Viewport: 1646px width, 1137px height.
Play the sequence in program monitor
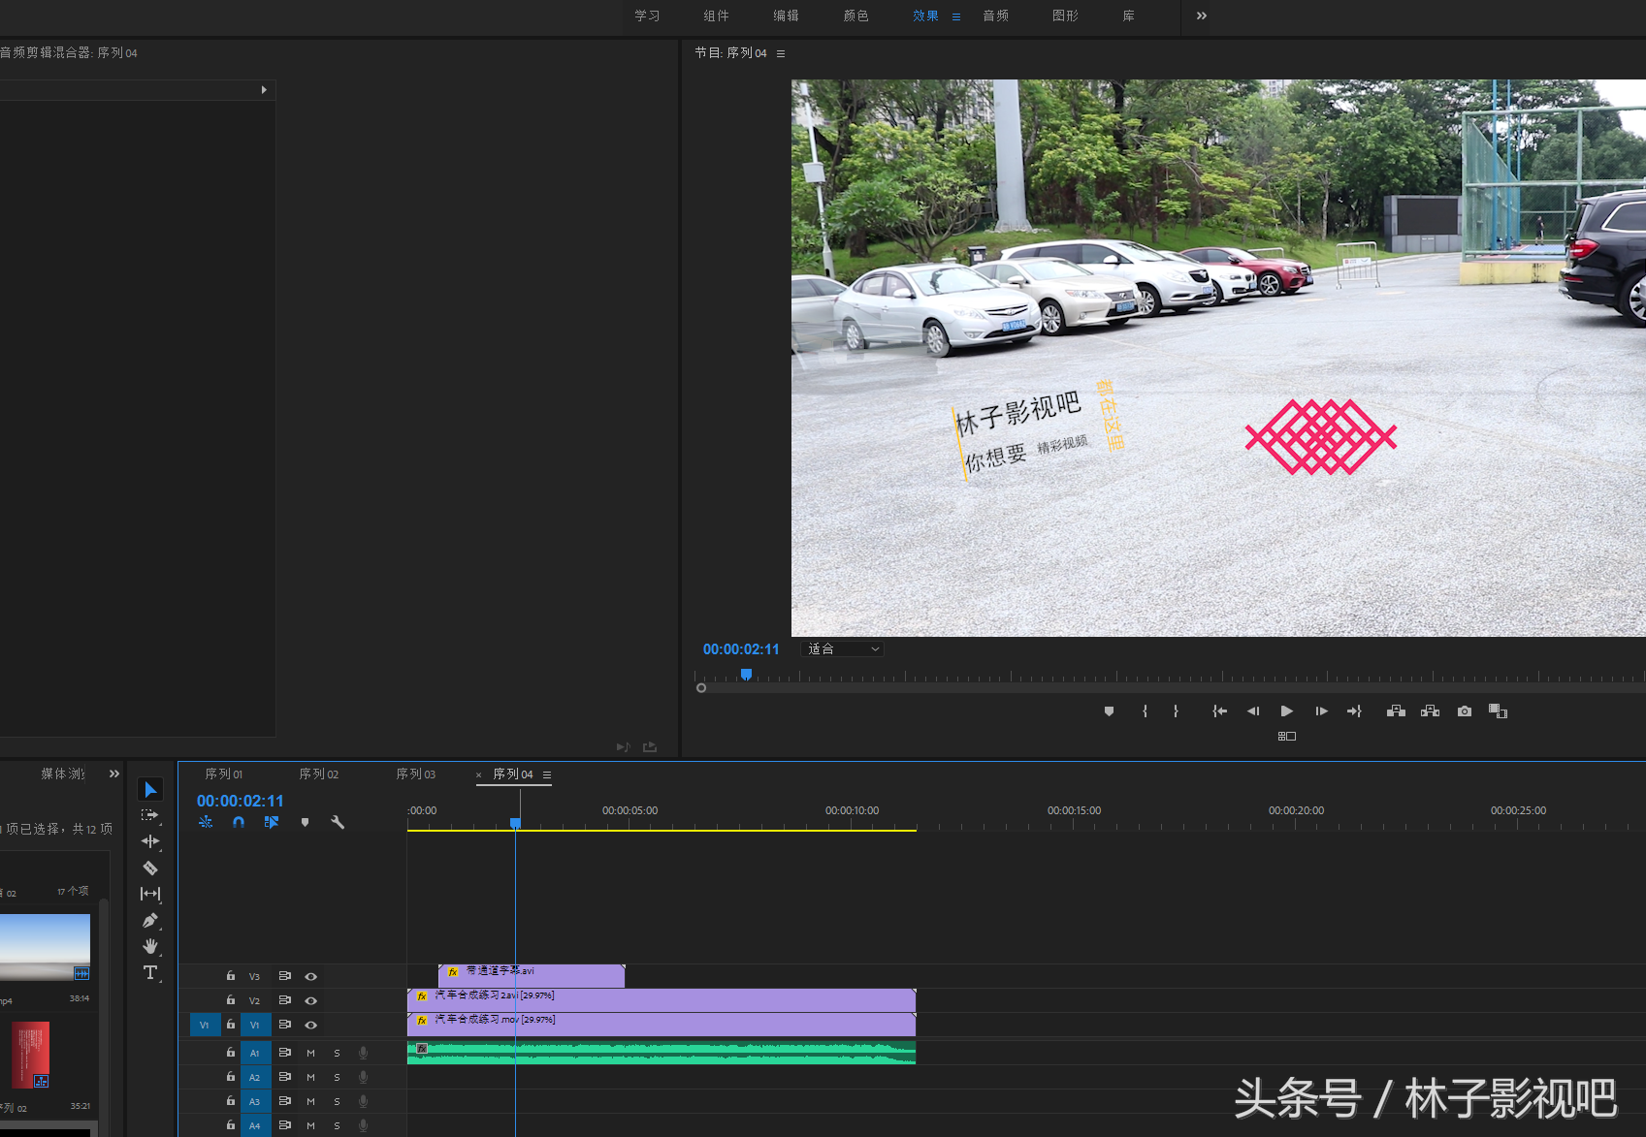(1287, 711)
